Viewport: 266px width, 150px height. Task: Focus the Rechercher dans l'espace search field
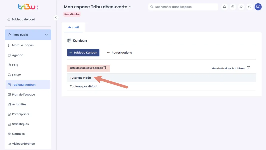(183, 7)
